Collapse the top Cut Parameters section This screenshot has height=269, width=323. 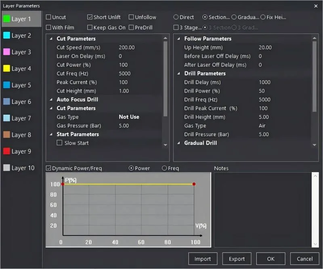tap(51, 38)
